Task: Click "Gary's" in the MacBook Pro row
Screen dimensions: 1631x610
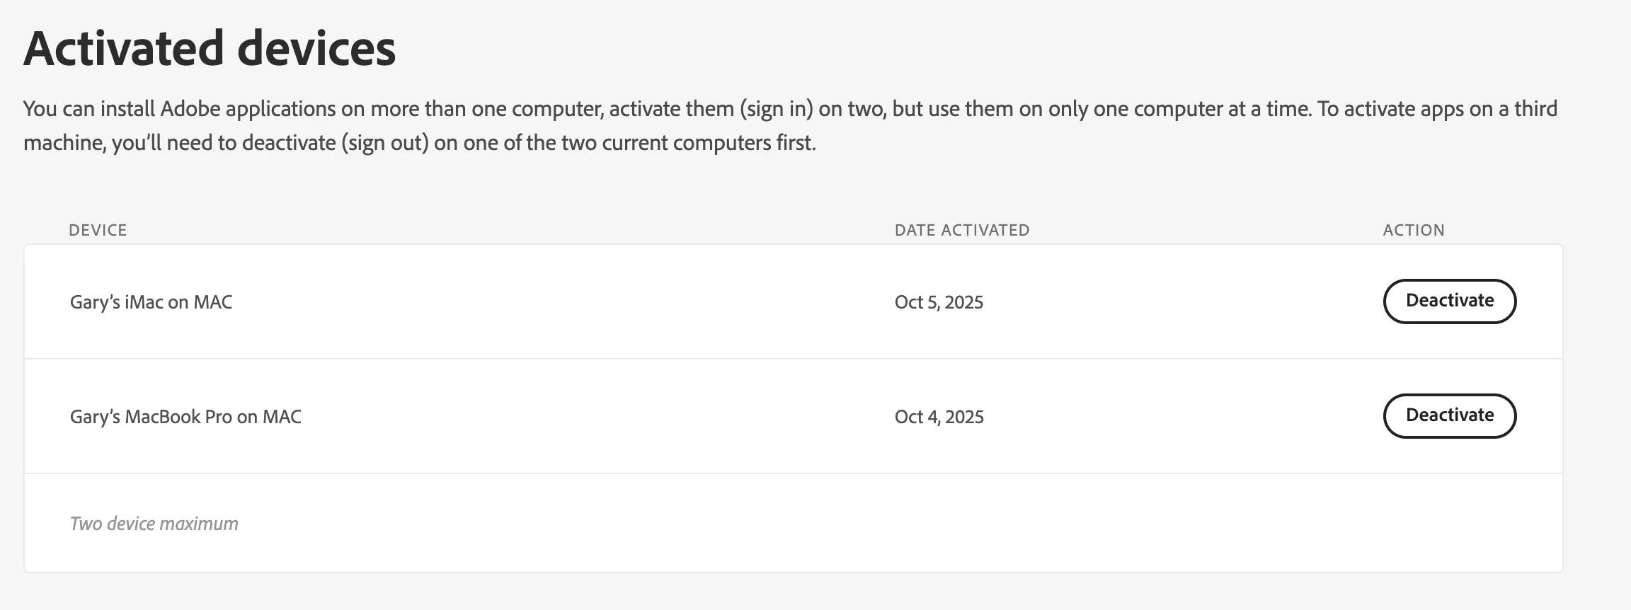Action: tap(95, 417)
